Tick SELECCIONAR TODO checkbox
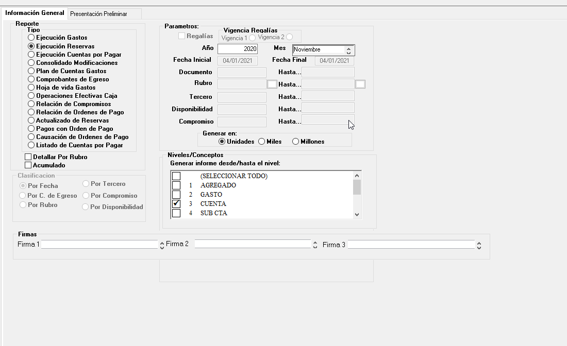The height and width of the screenshot is (346, 567). tap(176, 176)
